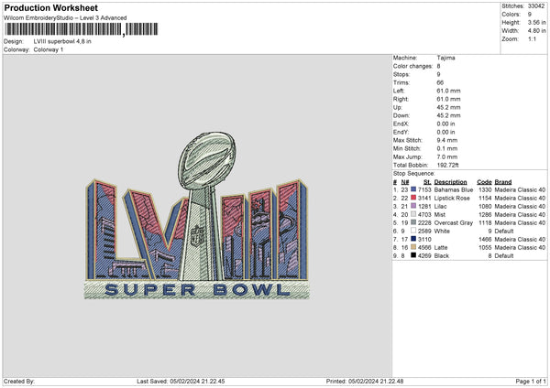Viewport: 550px width, 388px height.
Task: Click the stitches count '33042'
Action: (536, 6)
